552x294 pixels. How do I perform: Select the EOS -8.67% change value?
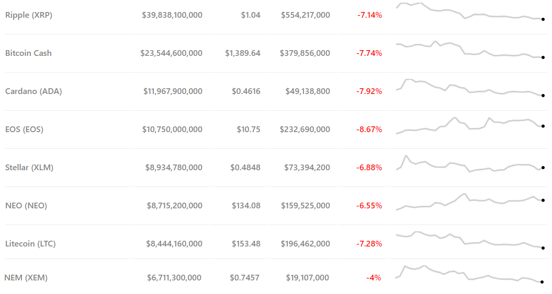click(369, 130)
